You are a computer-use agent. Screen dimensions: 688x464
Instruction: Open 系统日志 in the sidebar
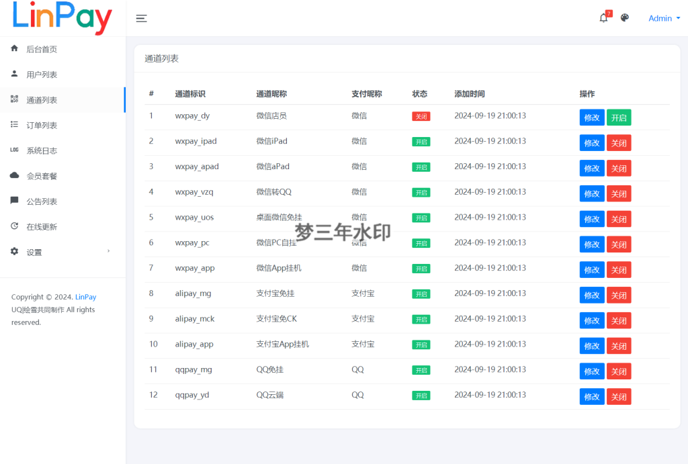click(62, 151)
